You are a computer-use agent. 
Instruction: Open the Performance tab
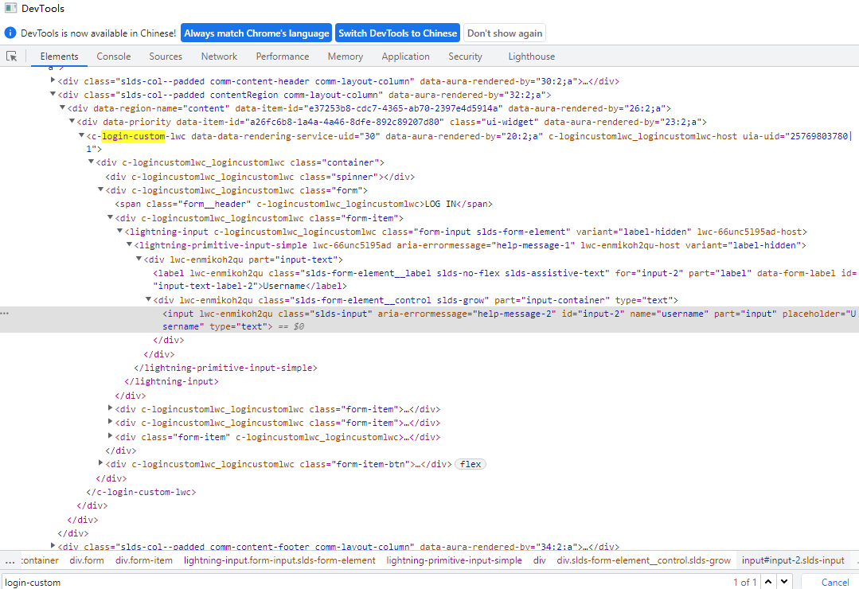tap(282, 57)
